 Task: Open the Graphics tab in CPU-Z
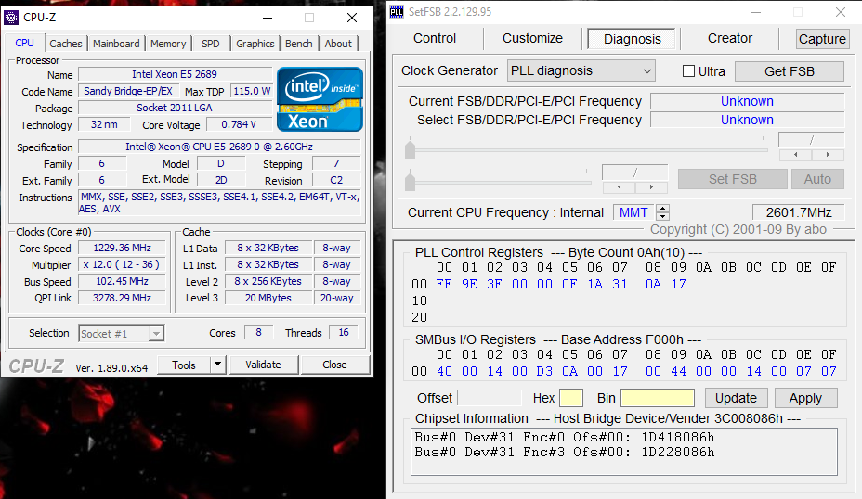pos(255,44)
